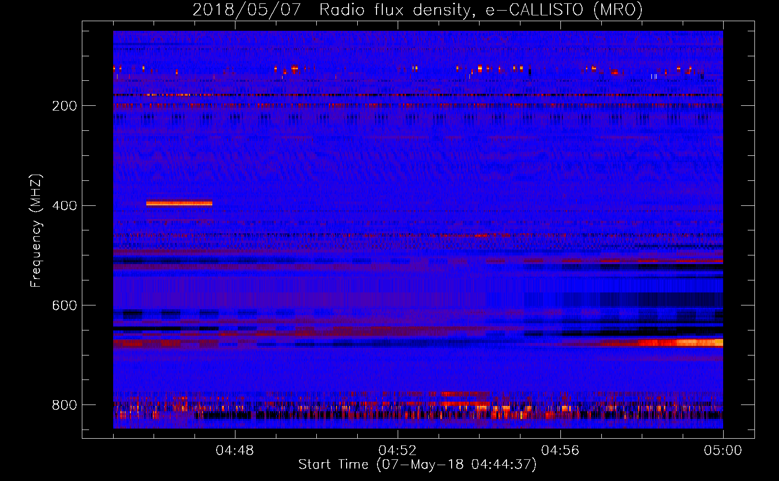Click the 'Start Time (07-May-18 04:44:37)' label
The image size is (779, 481).
[x=417, y=465]
